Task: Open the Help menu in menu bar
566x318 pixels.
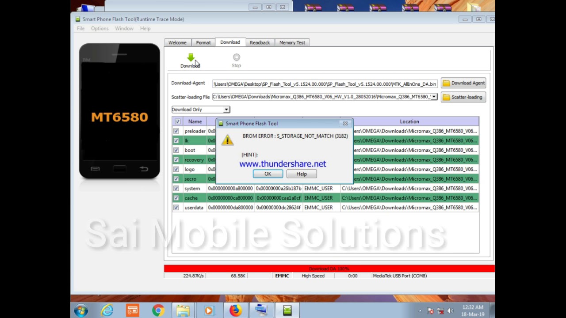Action: click(145, 28)
